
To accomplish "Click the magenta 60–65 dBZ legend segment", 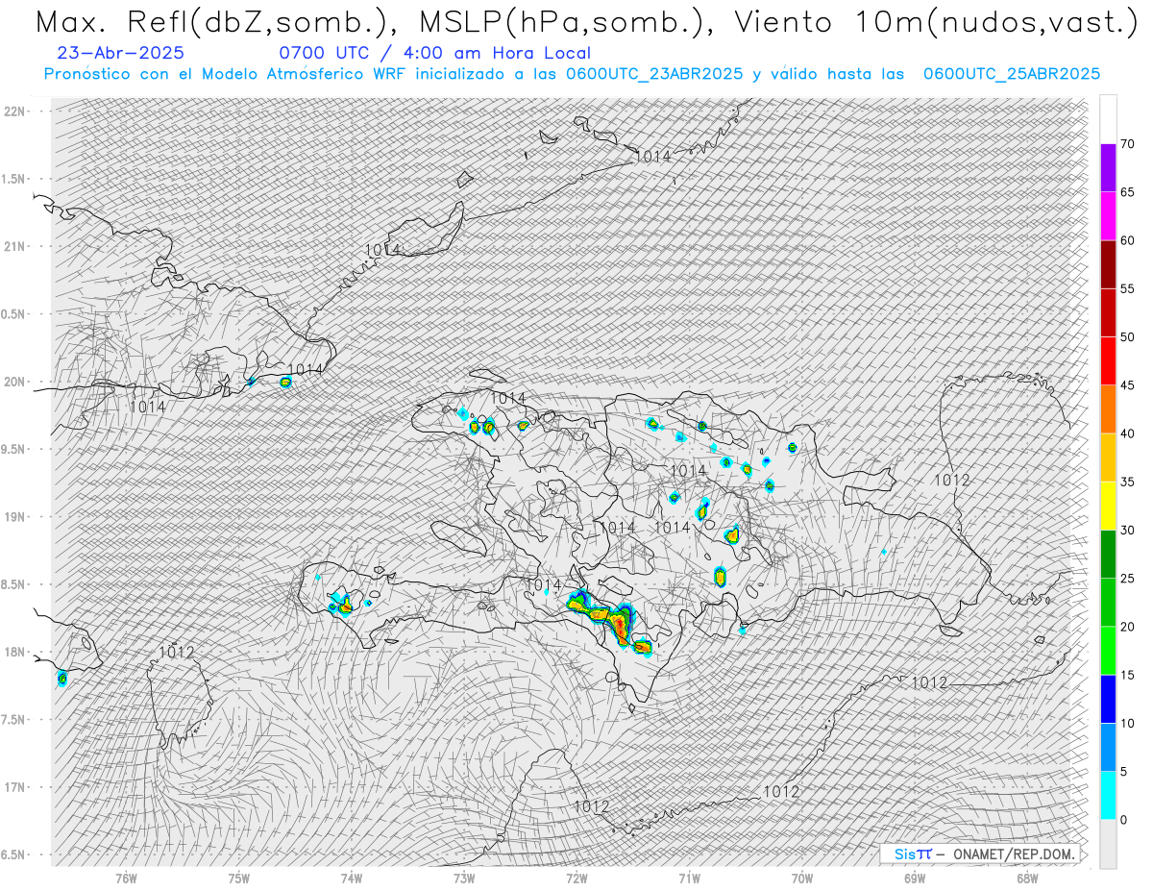I will click(x=1108, y=216).
